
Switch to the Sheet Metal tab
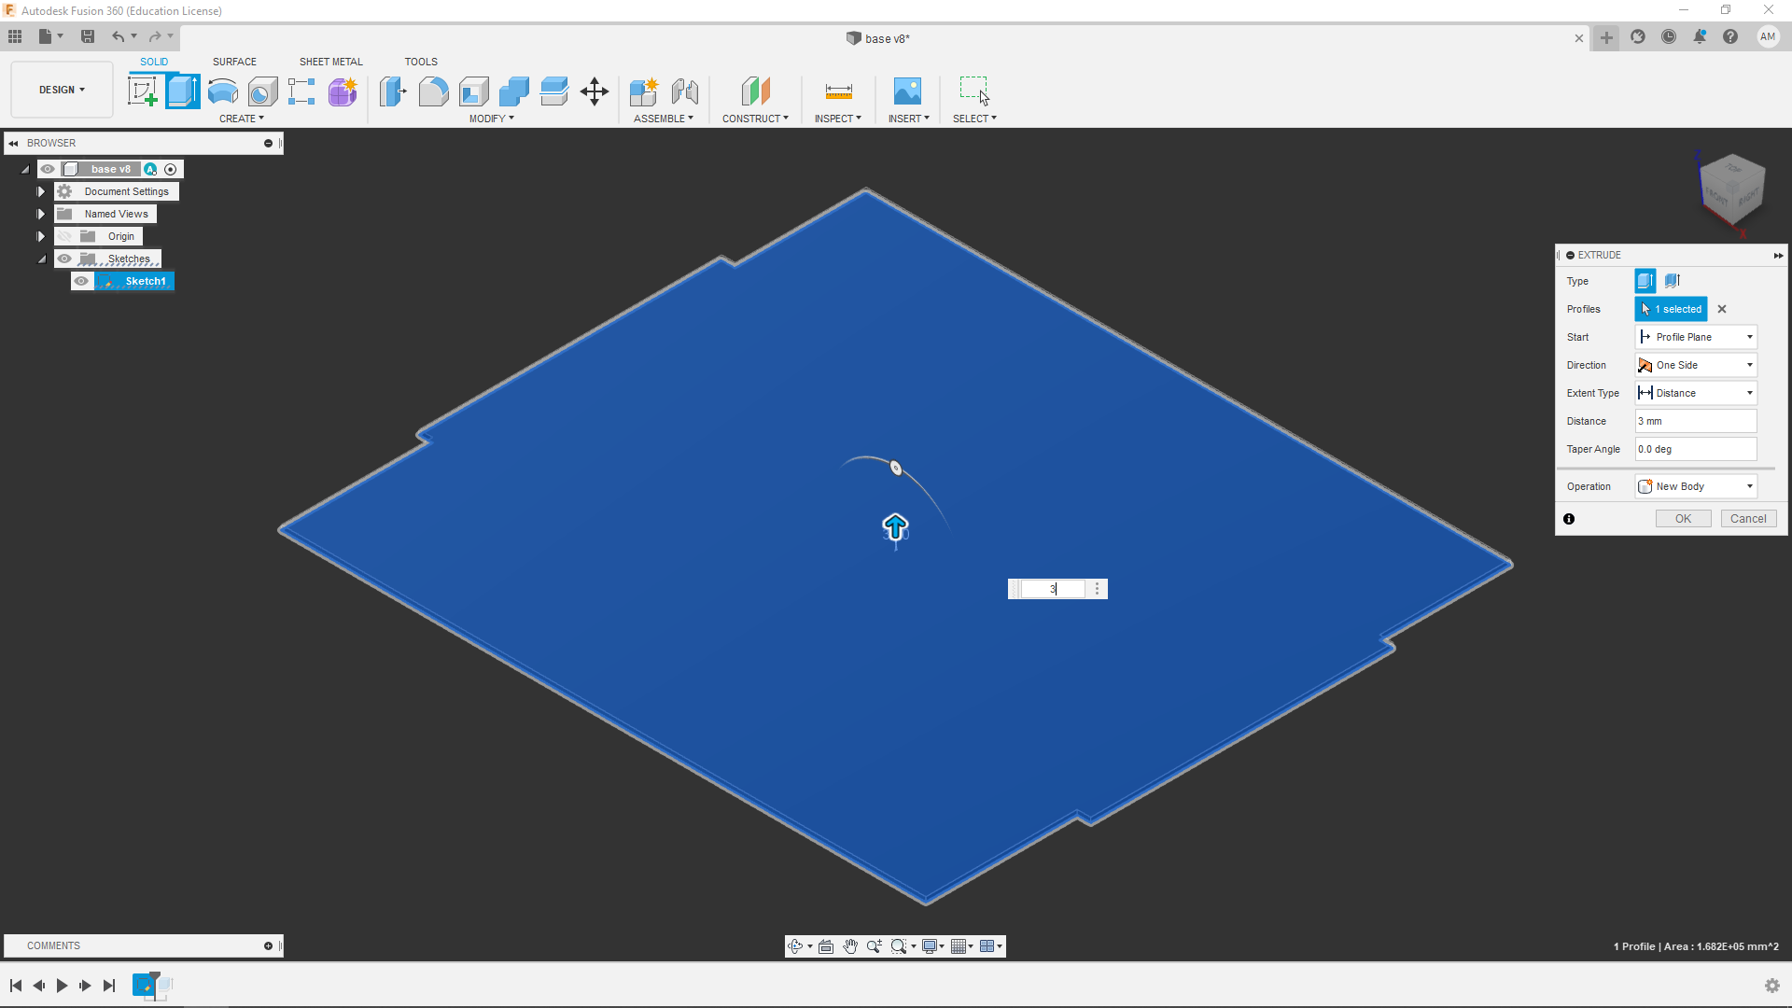330,62
